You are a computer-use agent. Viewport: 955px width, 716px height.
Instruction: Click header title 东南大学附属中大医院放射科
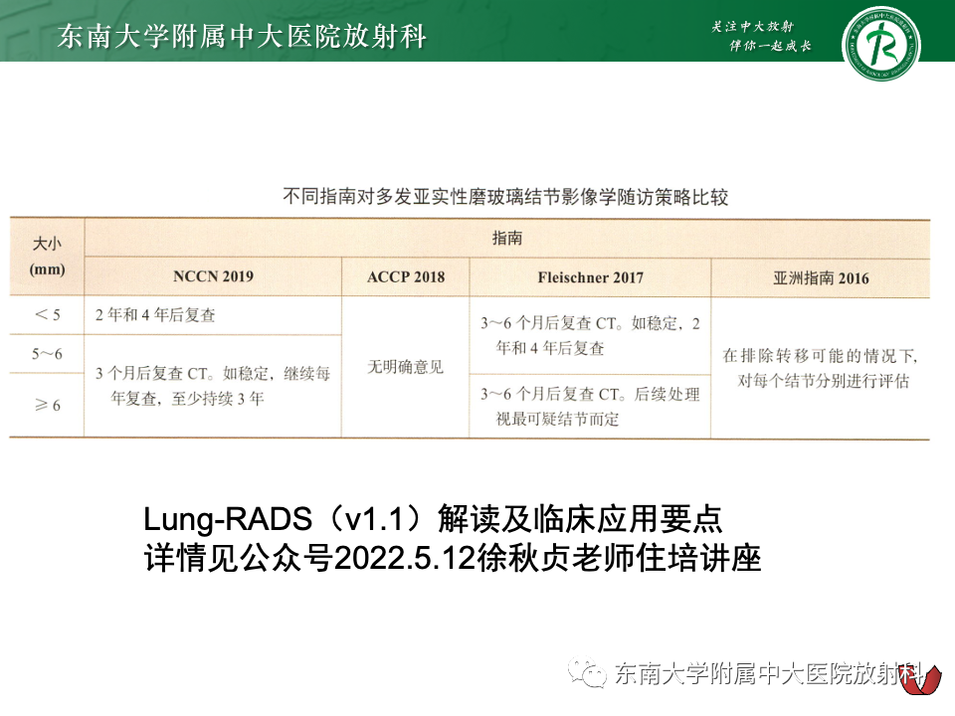[x=242, y=37]
